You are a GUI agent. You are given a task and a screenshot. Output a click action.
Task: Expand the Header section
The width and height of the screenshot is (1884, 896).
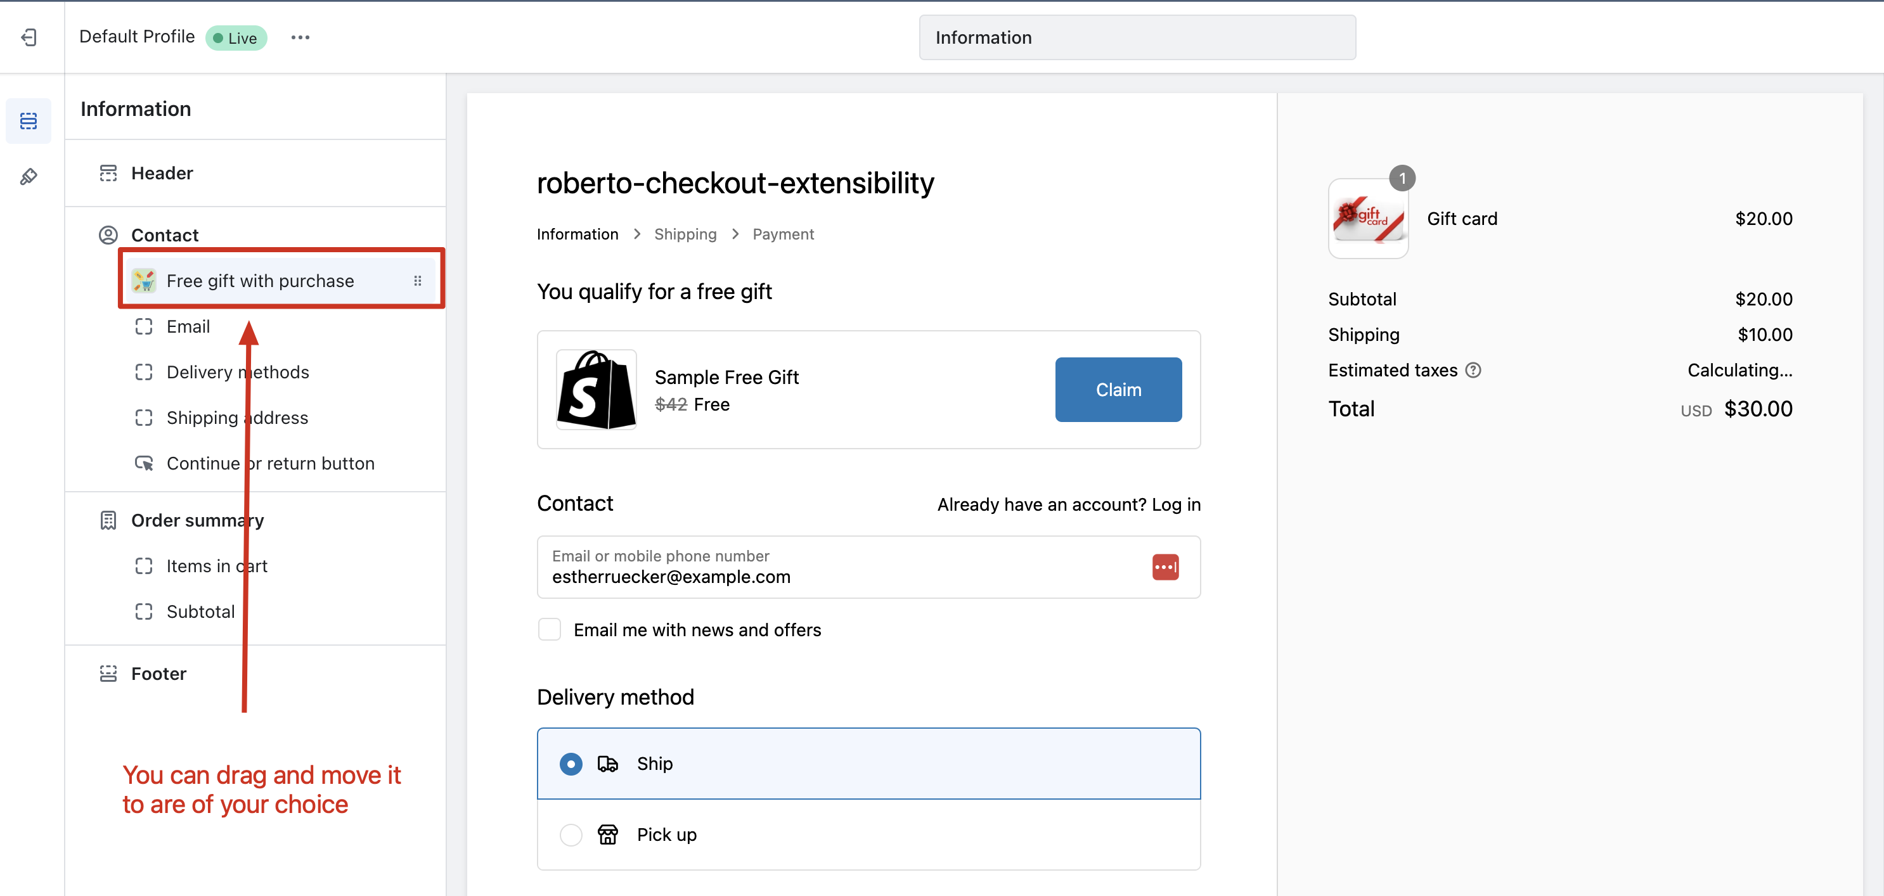162,173
